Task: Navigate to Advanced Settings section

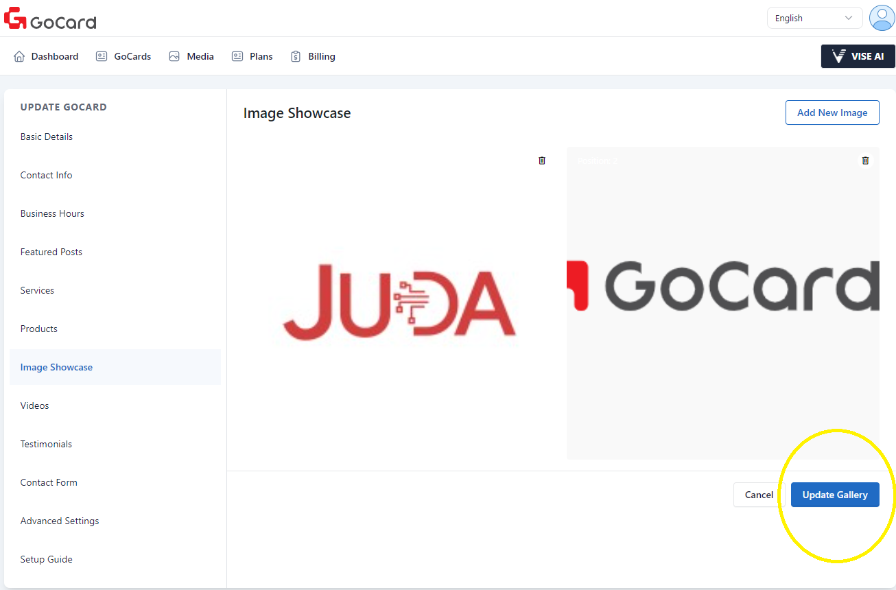Action: (60, 521)
